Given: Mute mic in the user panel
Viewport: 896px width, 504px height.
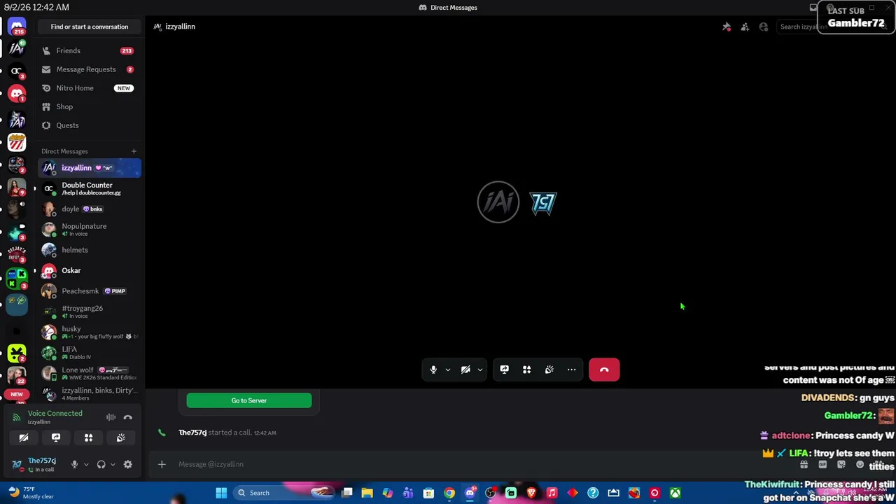Looking at the screenshot, I should pos(74,464).
